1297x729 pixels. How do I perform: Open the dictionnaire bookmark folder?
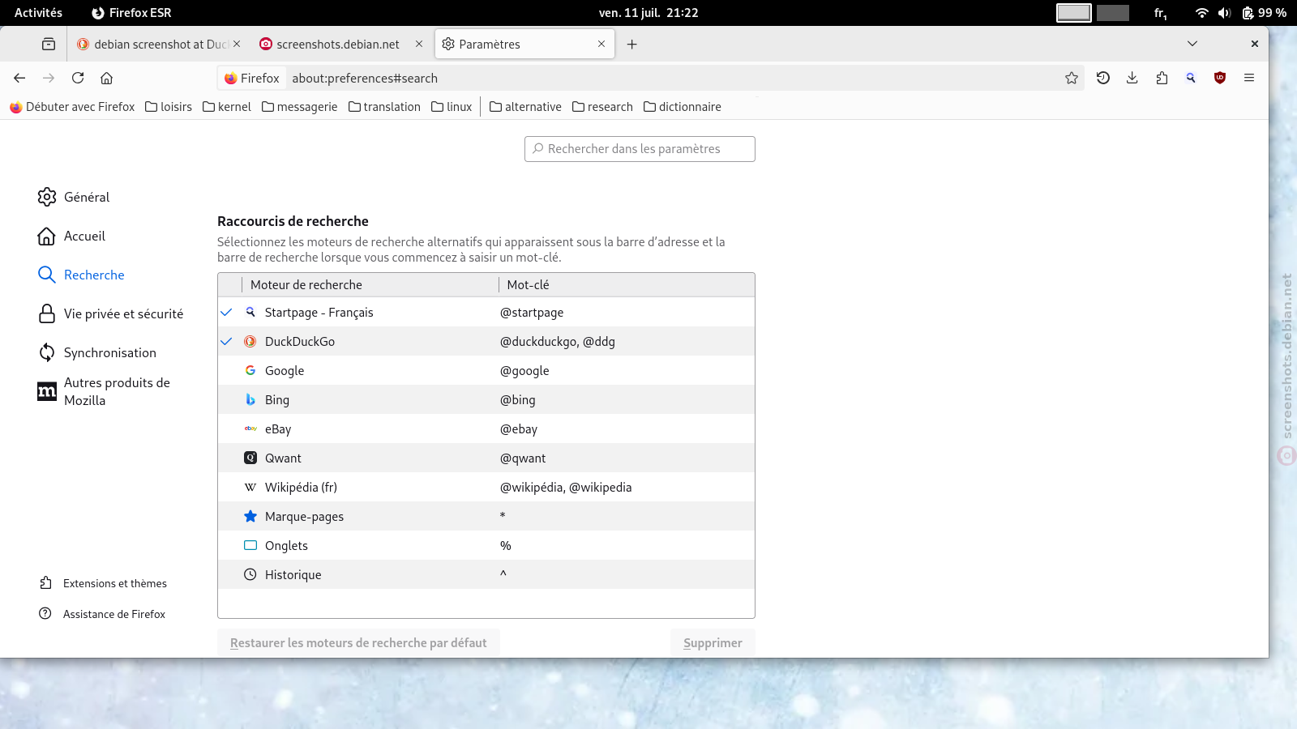682,107
